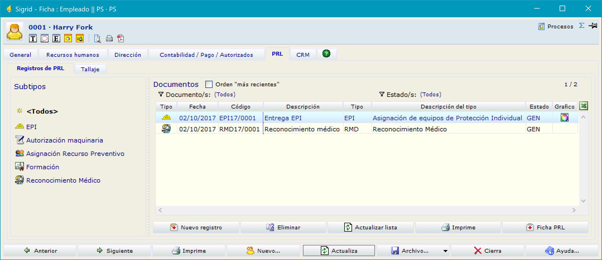The width and height of the screenshot is (602, 260).
Task: Select the RMD17/0001 code cell
Action: pos(240,129)
